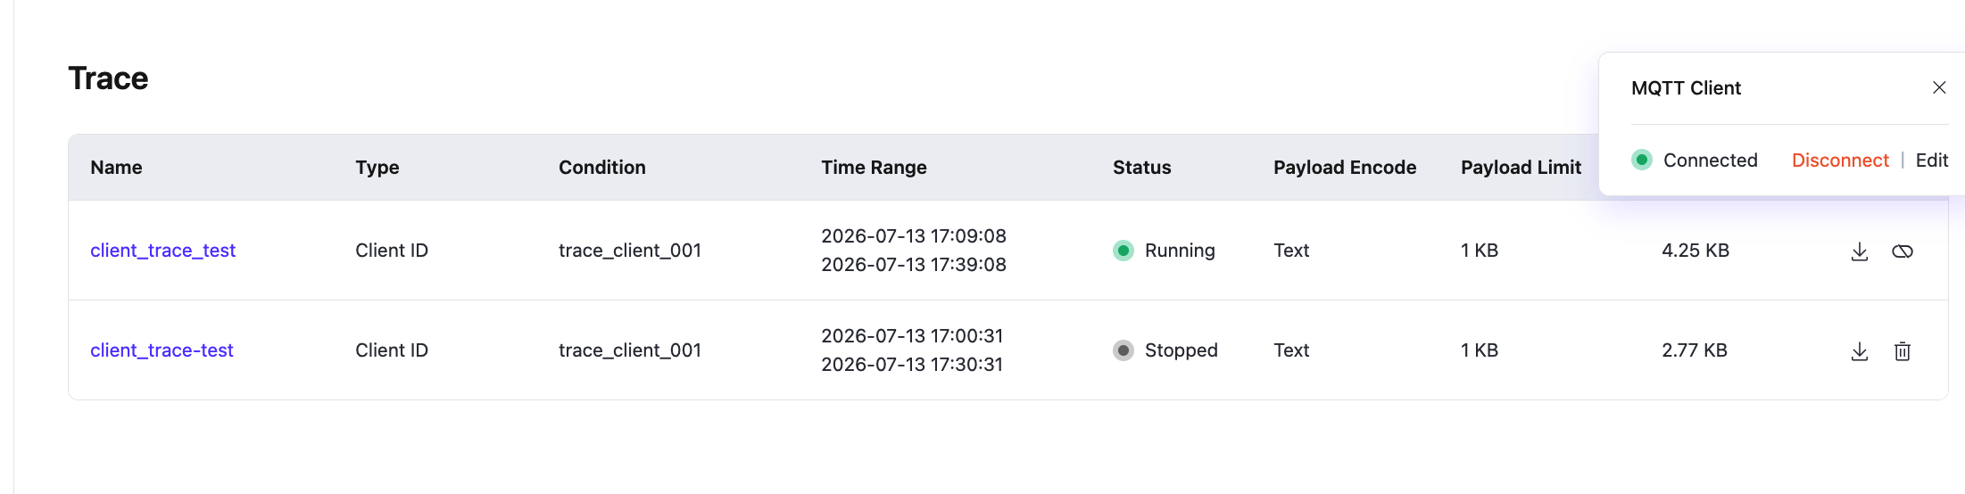
Task: Edit the MQTT client connection
Action: 1932,161
